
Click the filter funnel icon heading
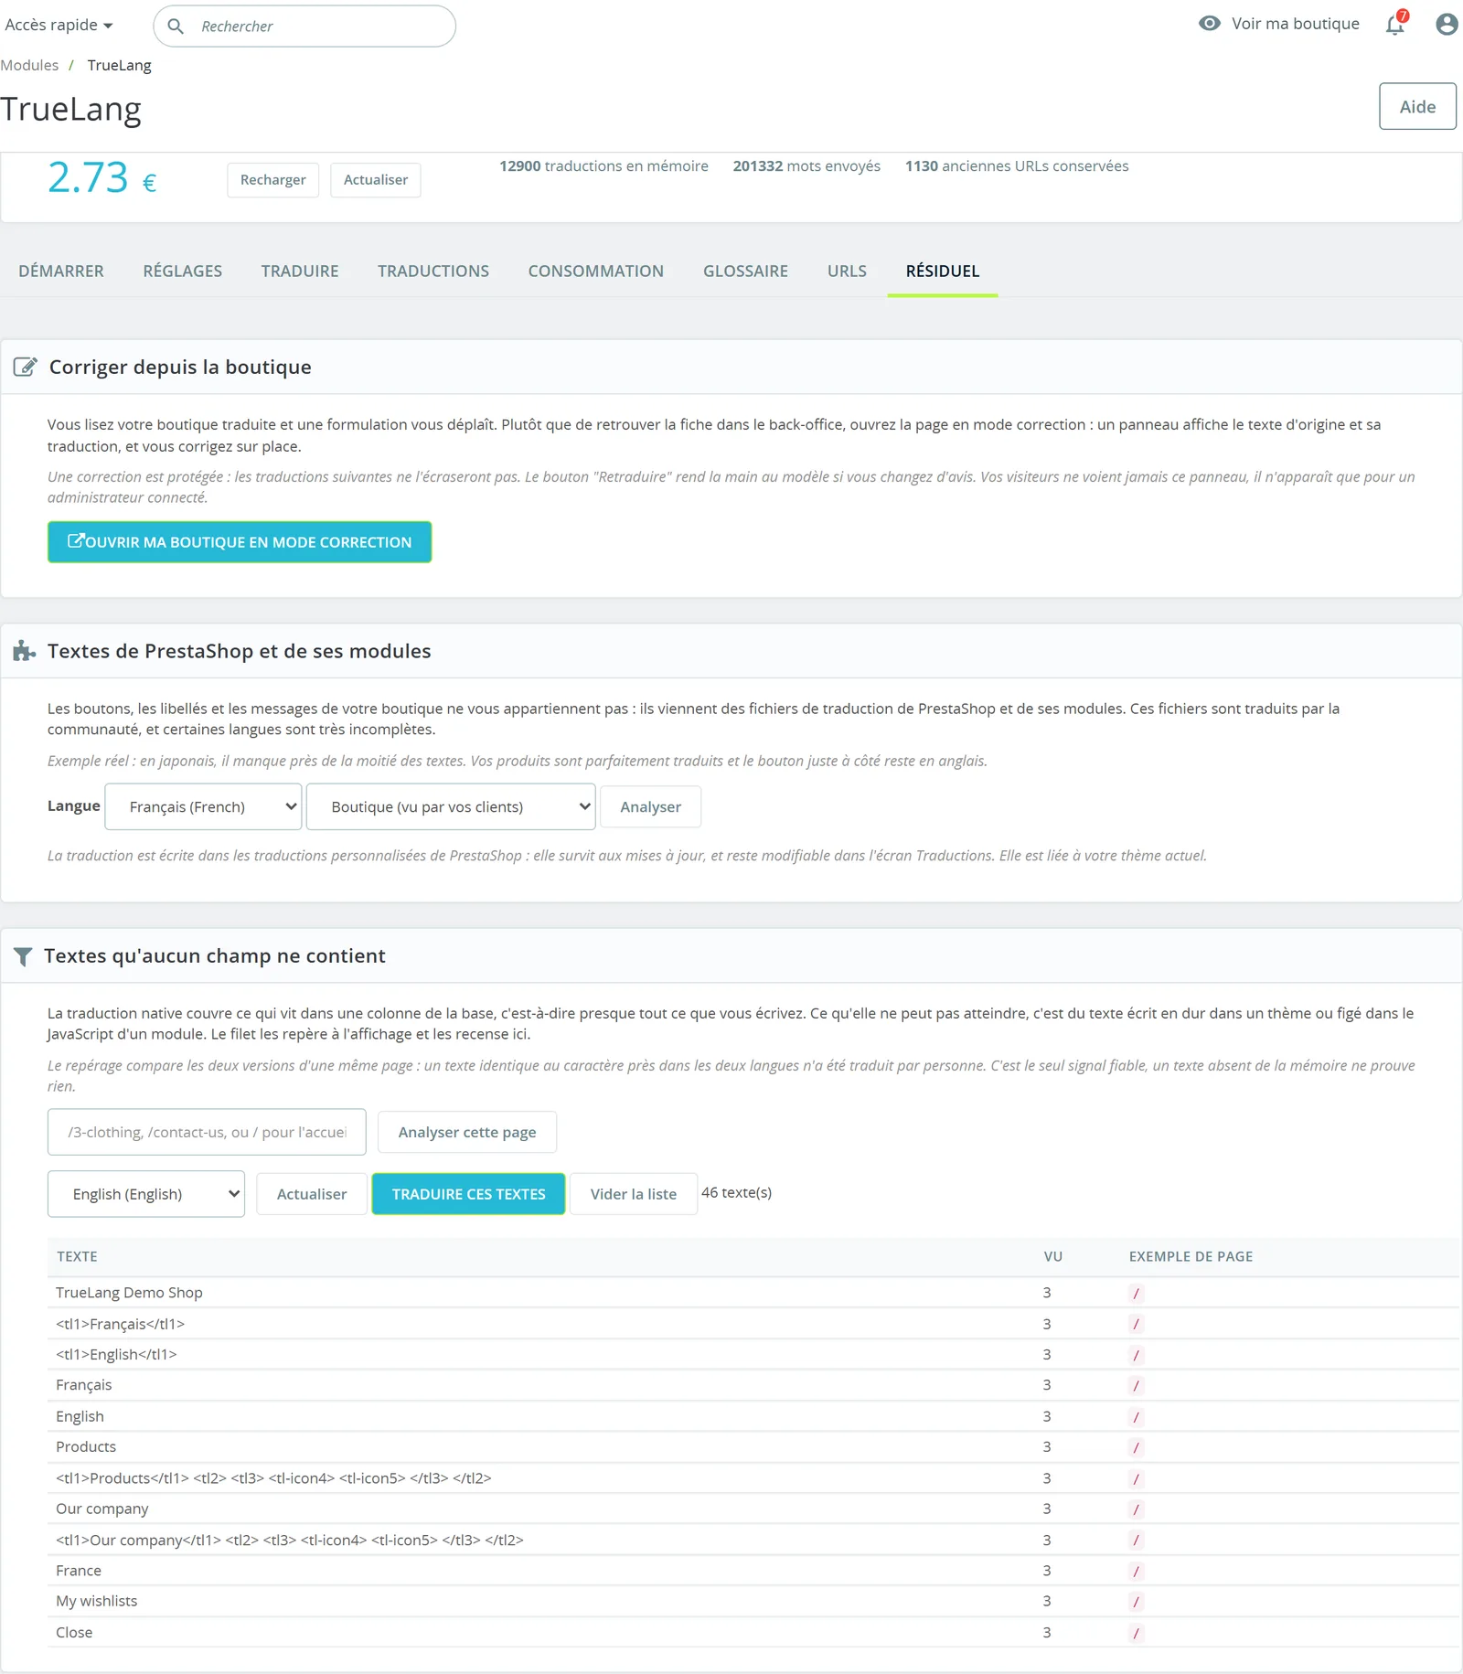point(23,956)
